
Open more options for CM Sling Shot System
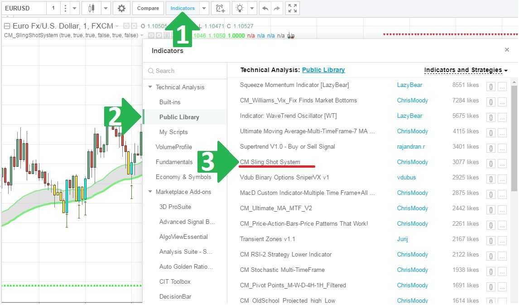click(502, 163)
